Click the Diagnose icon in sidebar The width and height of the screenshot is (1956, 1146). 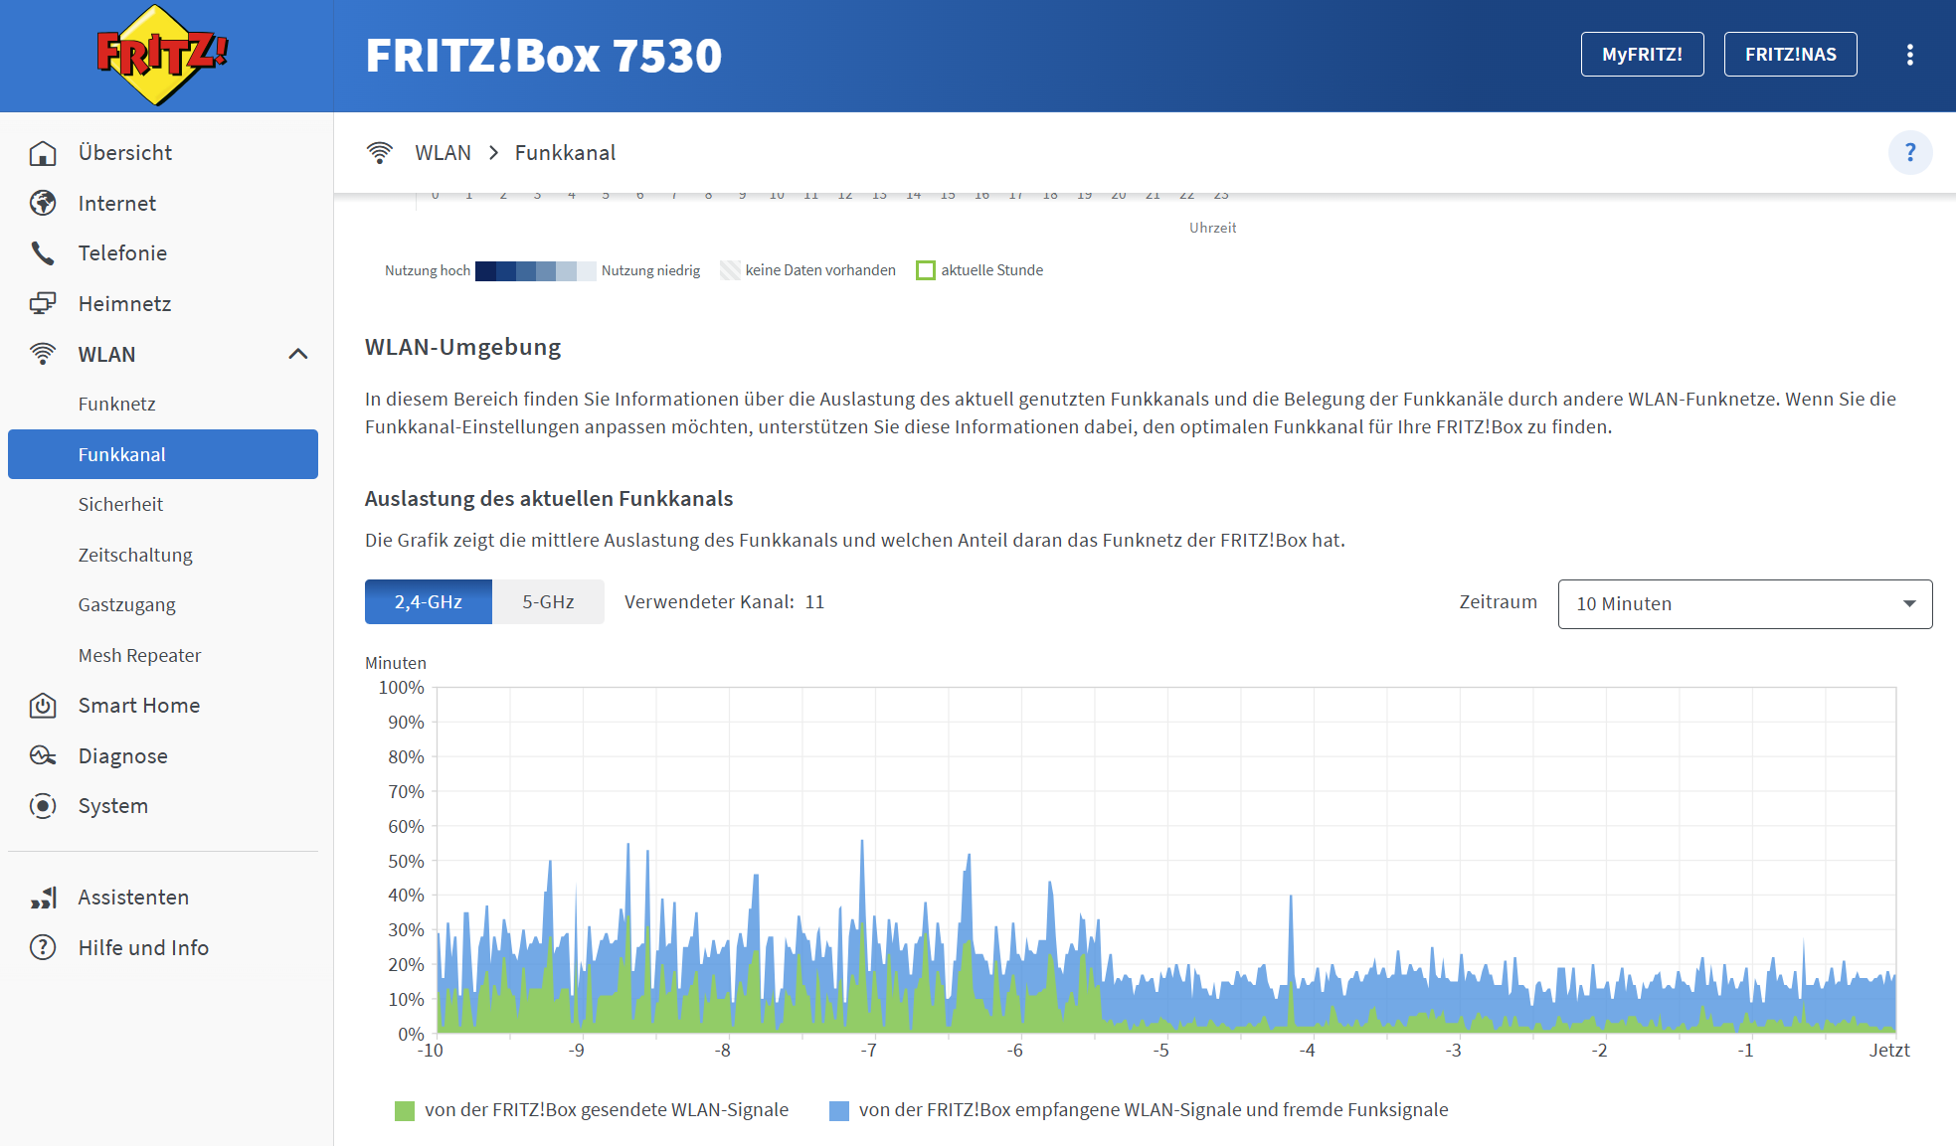tap(43, 756)
